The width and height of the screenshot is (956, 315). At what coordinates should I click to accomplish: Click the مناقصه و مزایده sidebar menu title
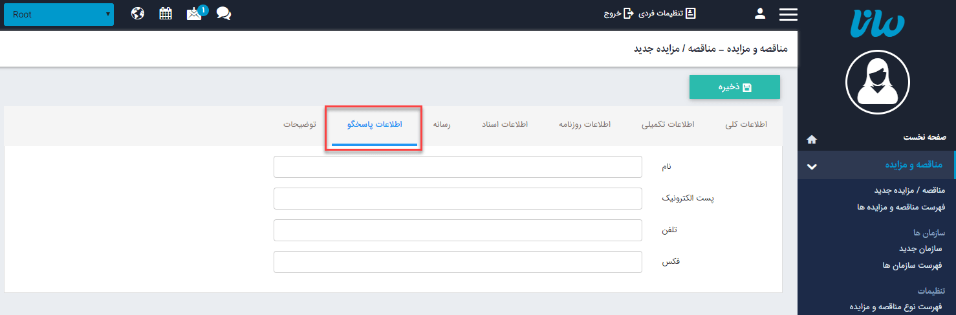coord(914,165)
